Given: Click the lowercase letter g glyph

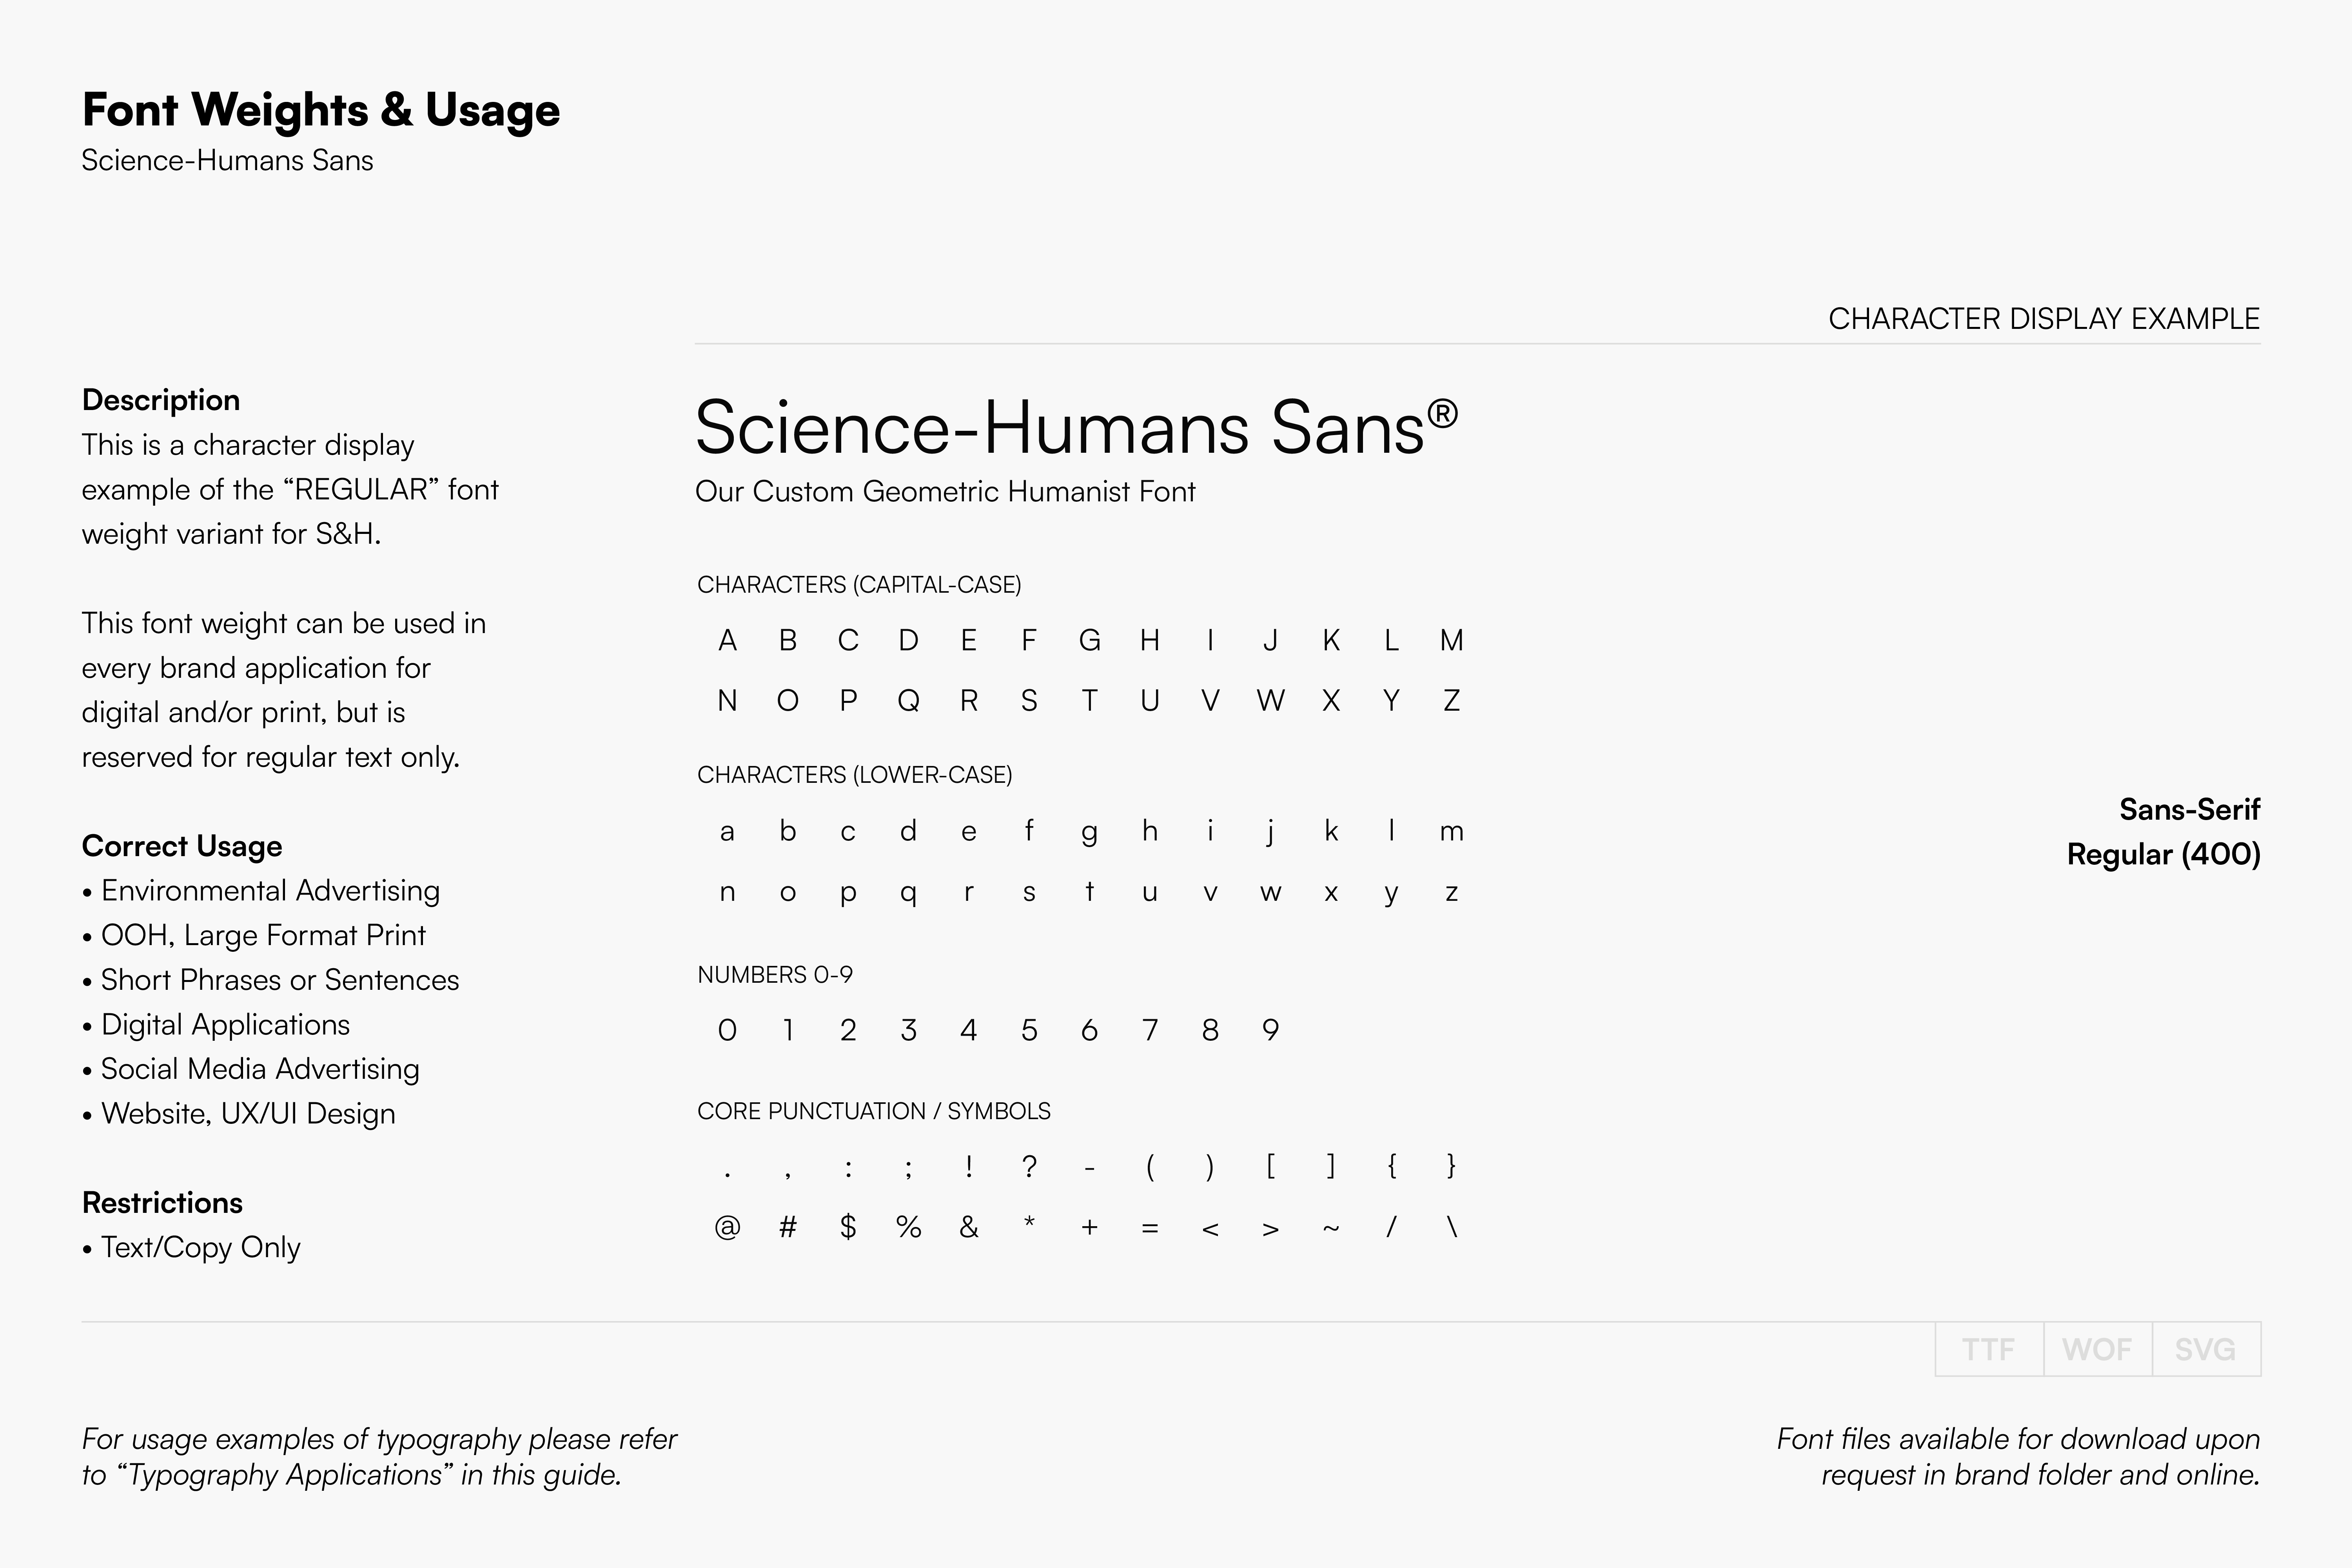Looking at the screenshot, I should click(x=1089, y=832).
